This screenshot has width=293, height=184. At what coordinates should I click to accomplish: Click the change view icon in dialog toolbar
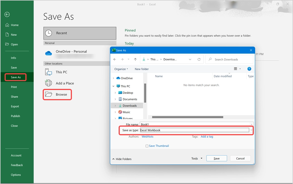[x=235, y=69]
